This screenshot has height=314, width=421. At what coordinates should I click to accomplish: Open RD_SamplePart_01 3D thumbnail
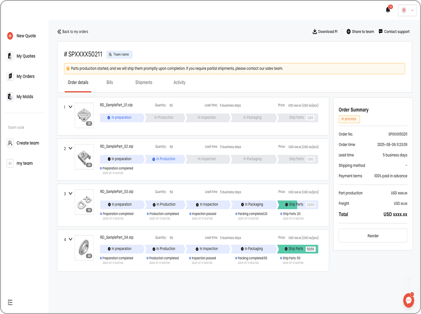click(x=84, y=115)
